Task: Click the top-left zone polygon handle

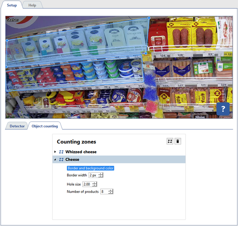Action: tap(7, 40)
